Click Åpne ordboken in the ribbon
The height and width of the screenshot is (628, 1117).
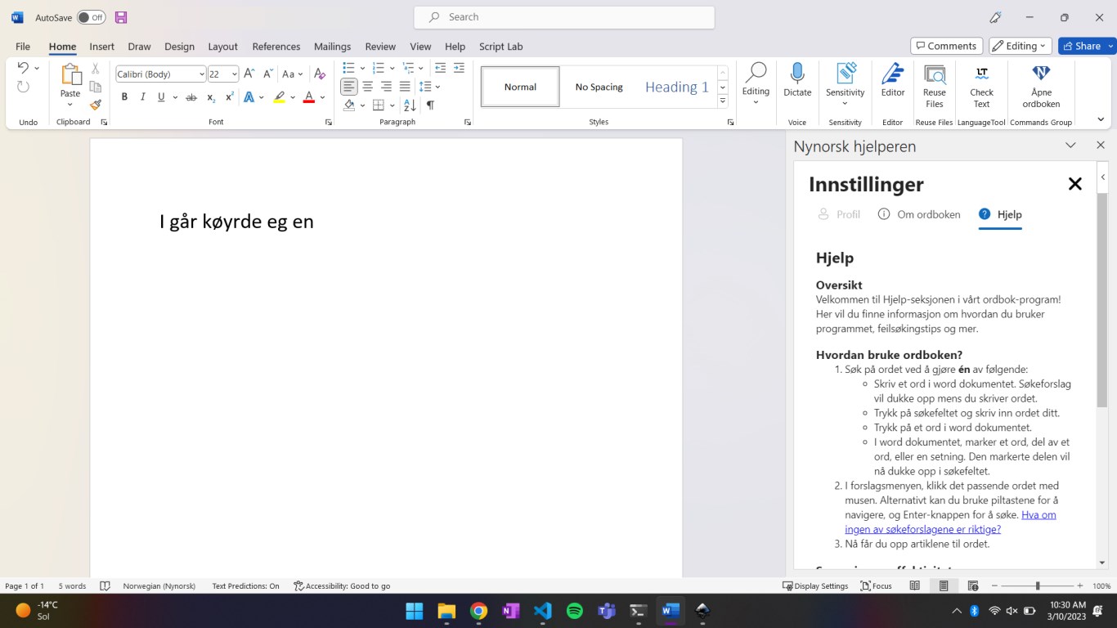point(1041,87)
